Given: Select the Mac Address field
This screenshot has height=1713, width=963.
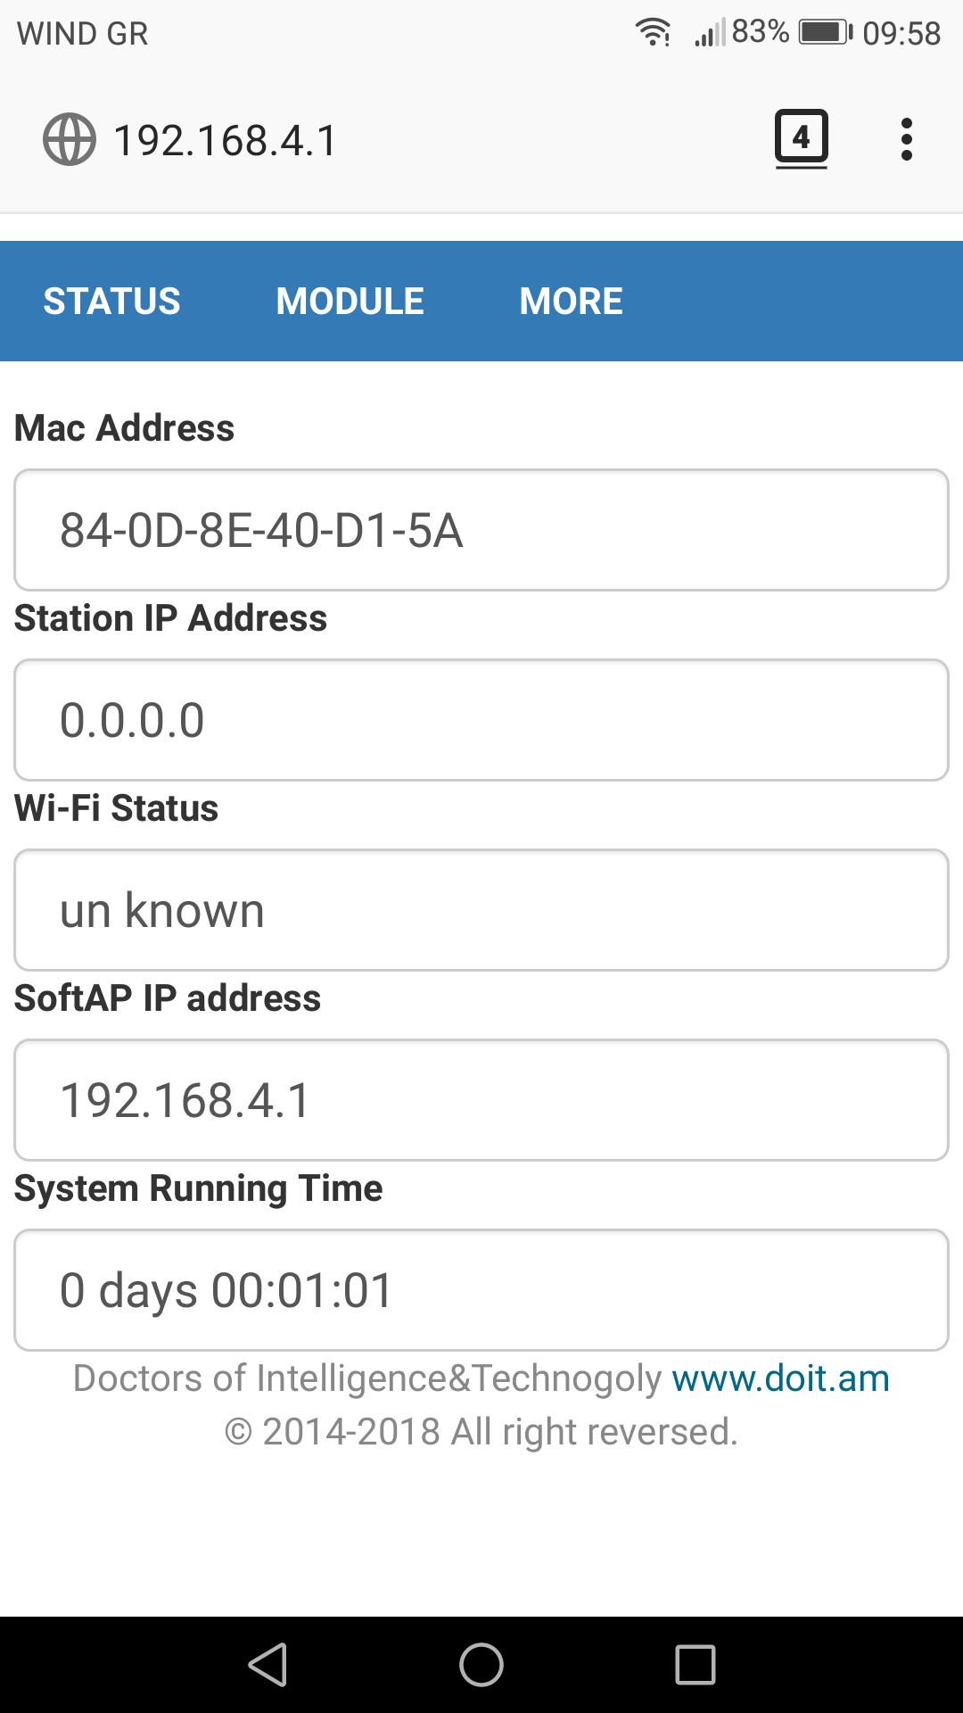Looking at the screenshot, I should pos(481,530).
